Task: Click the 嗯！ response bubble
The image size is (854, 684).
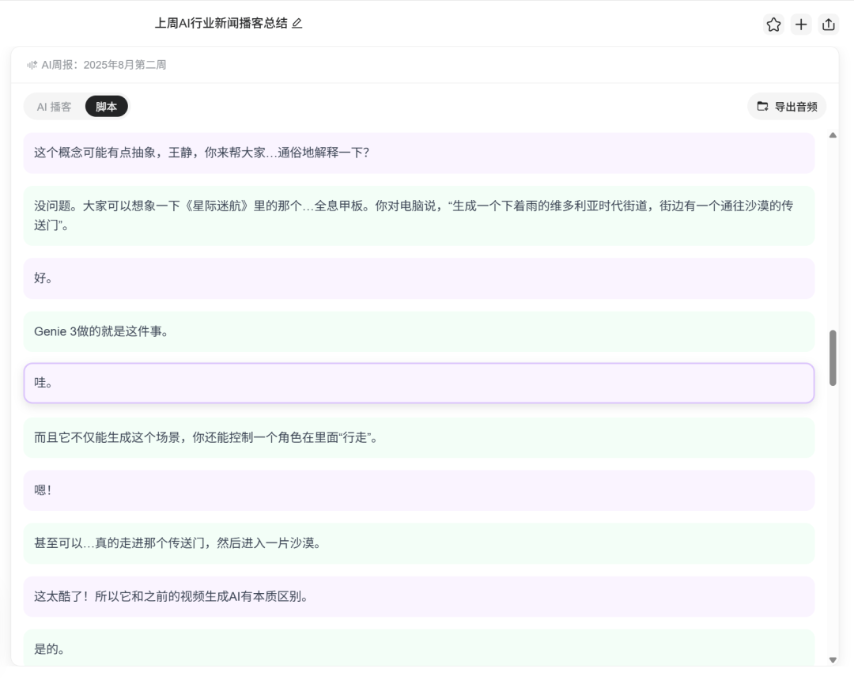Action: 419,490
